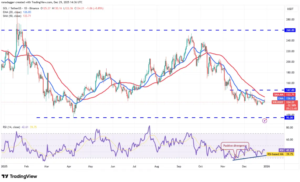Click the SOL / TetherUS symbol title
The image size is (300, 182).
12,8
